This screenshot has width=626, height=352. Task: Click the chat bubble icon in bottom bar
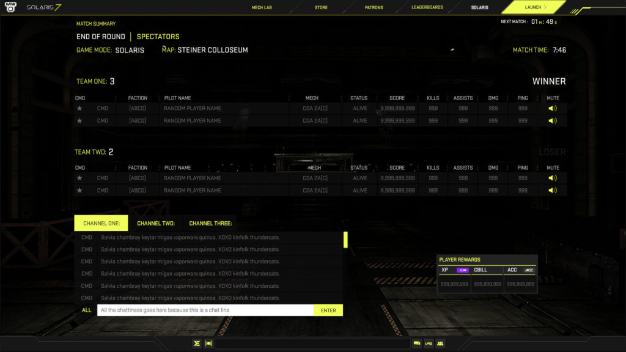point(417,343)
